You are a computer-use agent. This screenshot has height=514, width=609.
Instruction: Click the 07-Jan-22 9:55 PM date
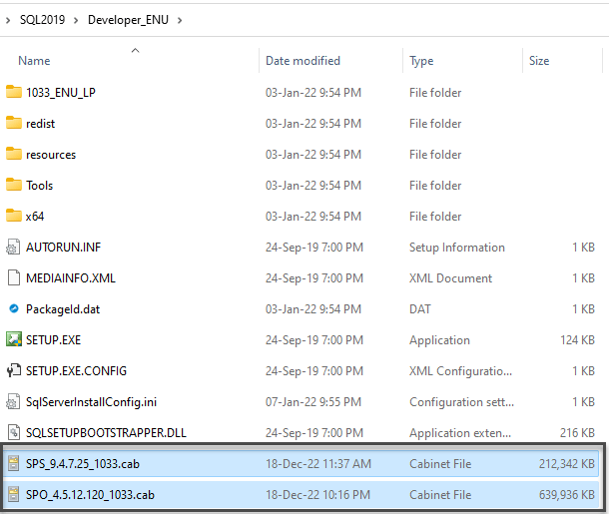pos(313,402)
